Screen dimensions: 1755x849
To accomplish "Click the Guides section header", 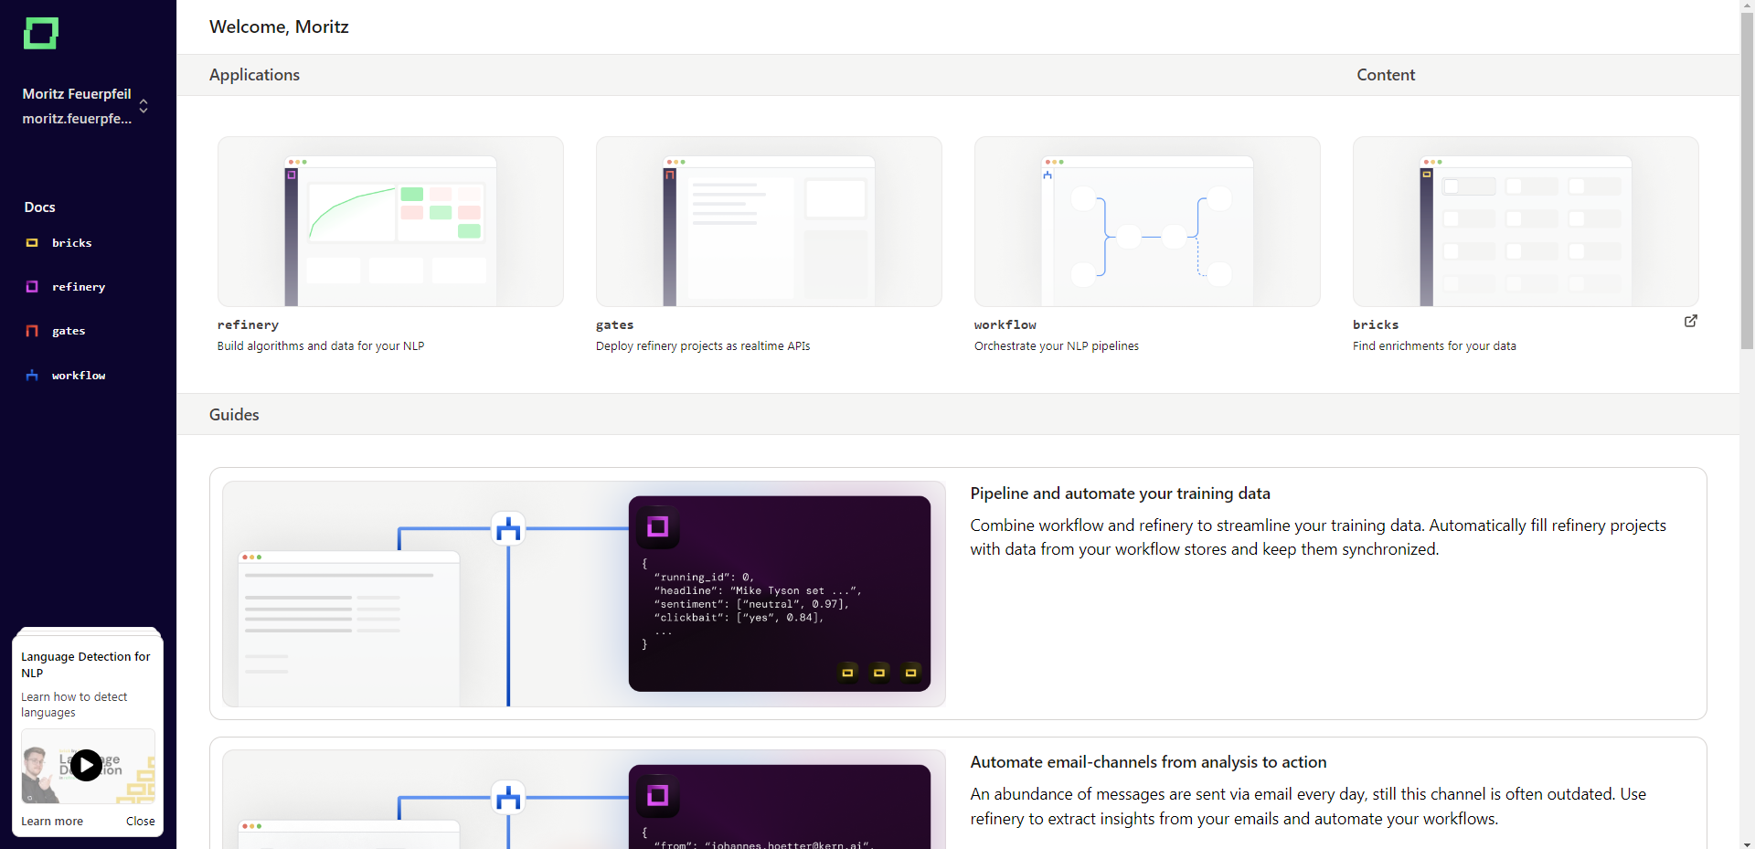I will click(234, 415).
